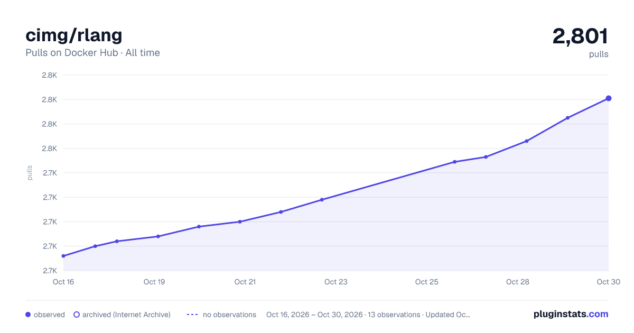Viewport: 634px width, 333px height.
Task: Click the dashed line icon for 'no observations'
Action: (192, 314)
